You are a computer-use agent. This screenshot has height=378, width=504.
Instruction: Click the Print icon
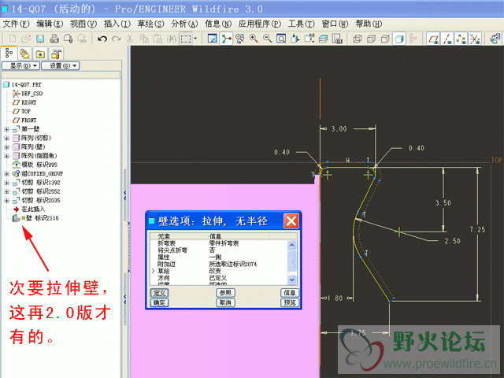coord(54,39)
